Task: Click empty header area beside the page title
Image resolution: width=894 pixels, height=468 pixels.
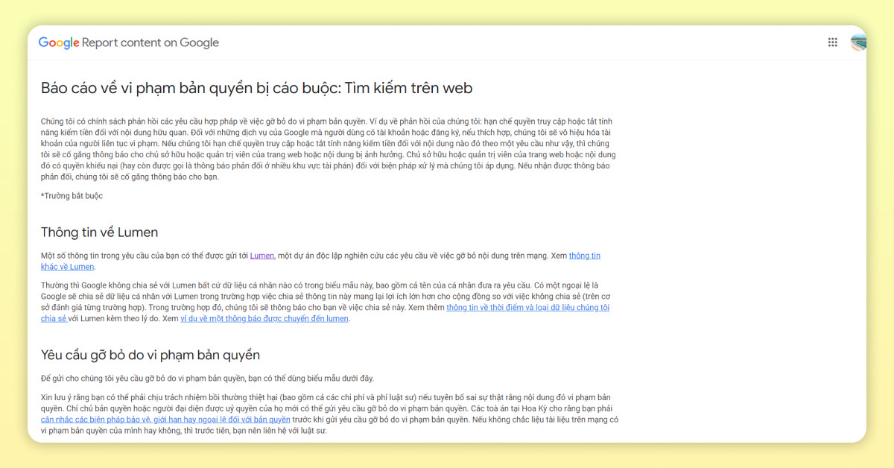Action: point(521,42)
